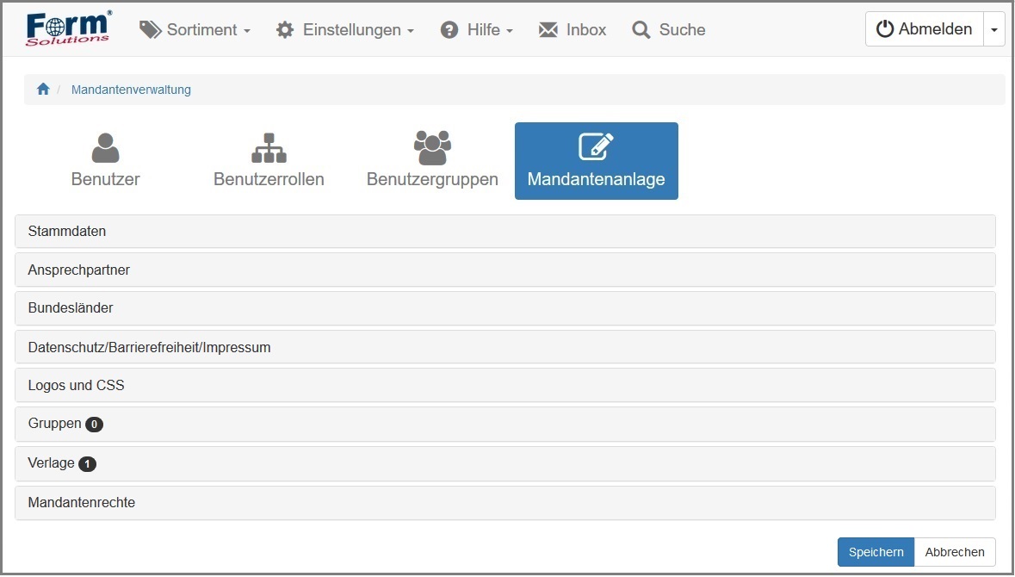
Task: Click the home breadcrumb icon
Action: [43, 89]
